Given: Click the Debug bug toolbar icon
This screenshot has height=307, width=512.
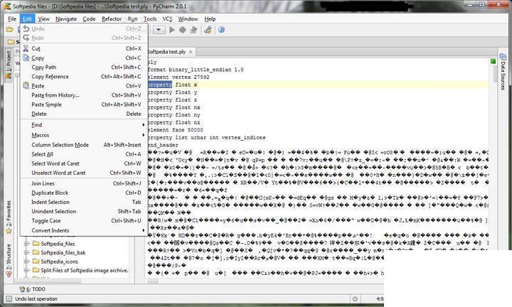Looking at the screenshot, I should pos(183,30).
